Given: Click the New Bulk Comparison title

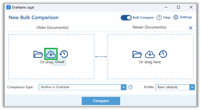Looking at the screenshot, I should pos(33,17).
